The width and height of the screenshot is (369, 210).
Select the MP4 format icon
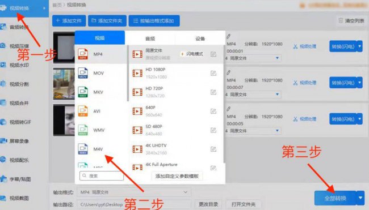83,54
